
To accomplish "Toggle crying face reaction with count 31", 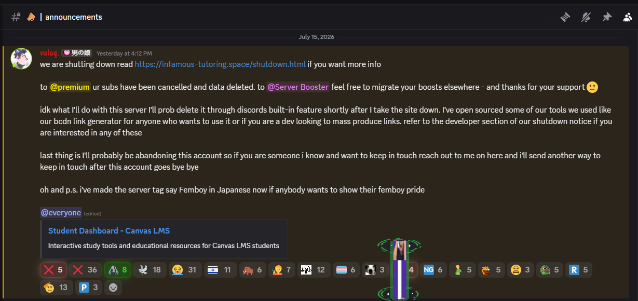I will pyautogui.click(x=185, y=270).
